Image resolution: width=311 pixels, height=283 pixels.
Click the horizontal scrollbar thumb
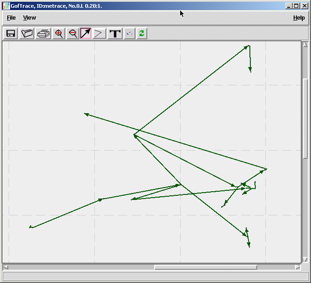point(205,267)
